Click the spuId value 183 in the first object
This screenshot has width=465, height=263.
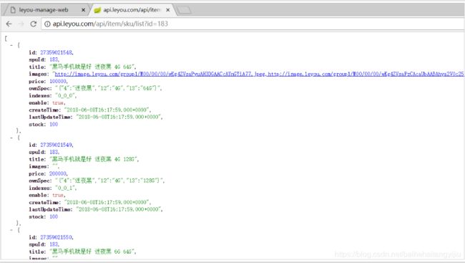tap(54, 59)
